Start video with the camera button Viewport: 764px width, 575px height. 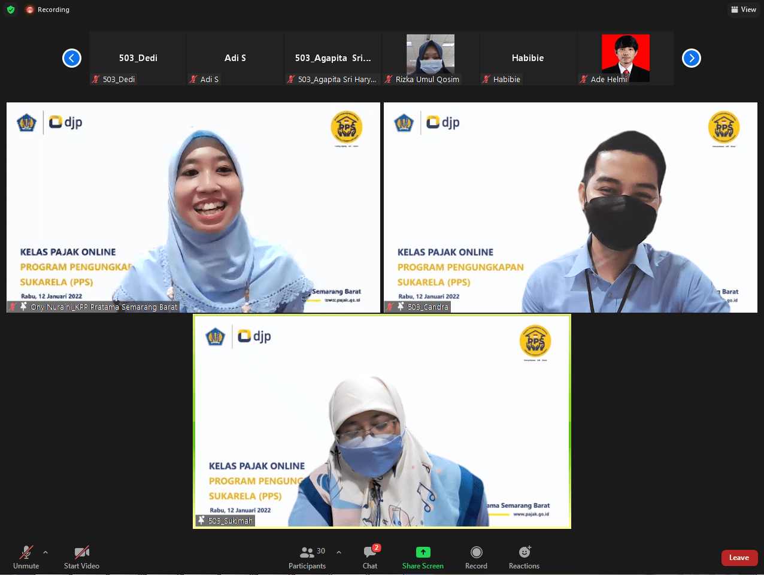81,557
